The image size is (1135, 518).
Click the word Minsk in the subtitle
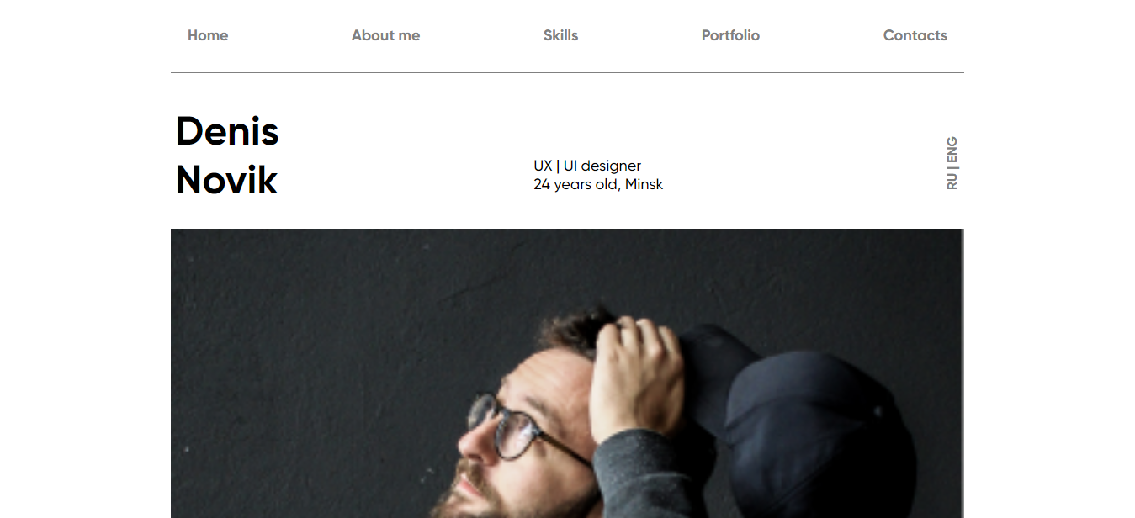pos(644,184)
